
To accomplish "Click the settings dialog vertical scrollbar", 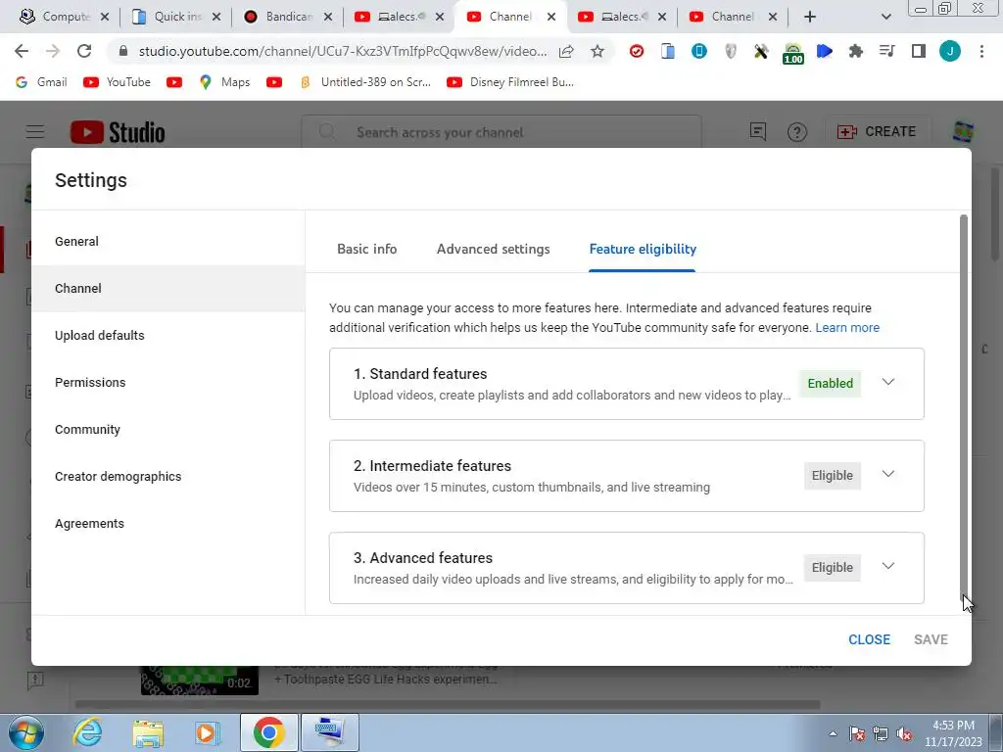I will tap(964, 408).
